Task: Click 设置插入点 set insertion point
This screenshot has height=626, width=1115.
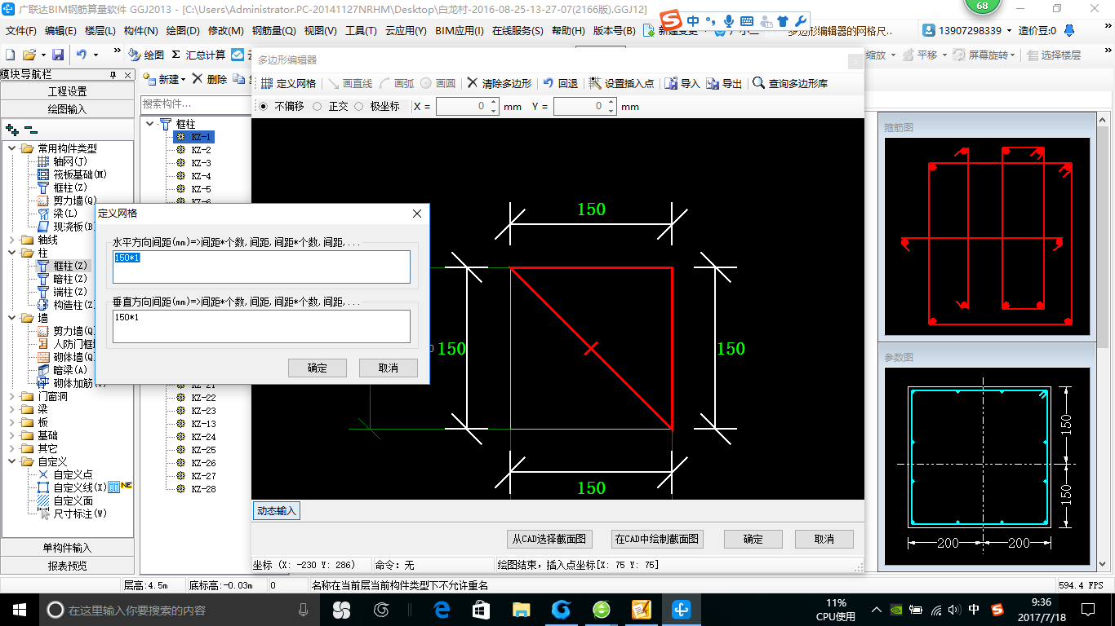Action: tap(621, 83)
